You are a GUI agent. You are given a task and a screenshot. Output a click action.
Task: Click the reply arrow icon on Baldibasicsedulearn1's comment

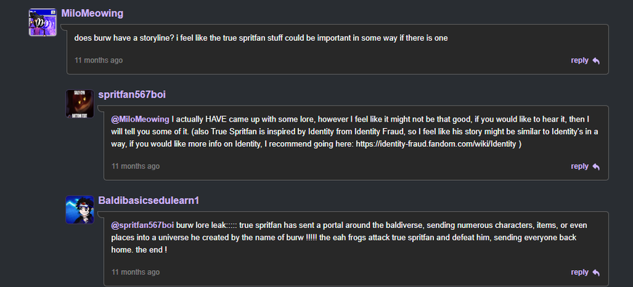point(596,272)
